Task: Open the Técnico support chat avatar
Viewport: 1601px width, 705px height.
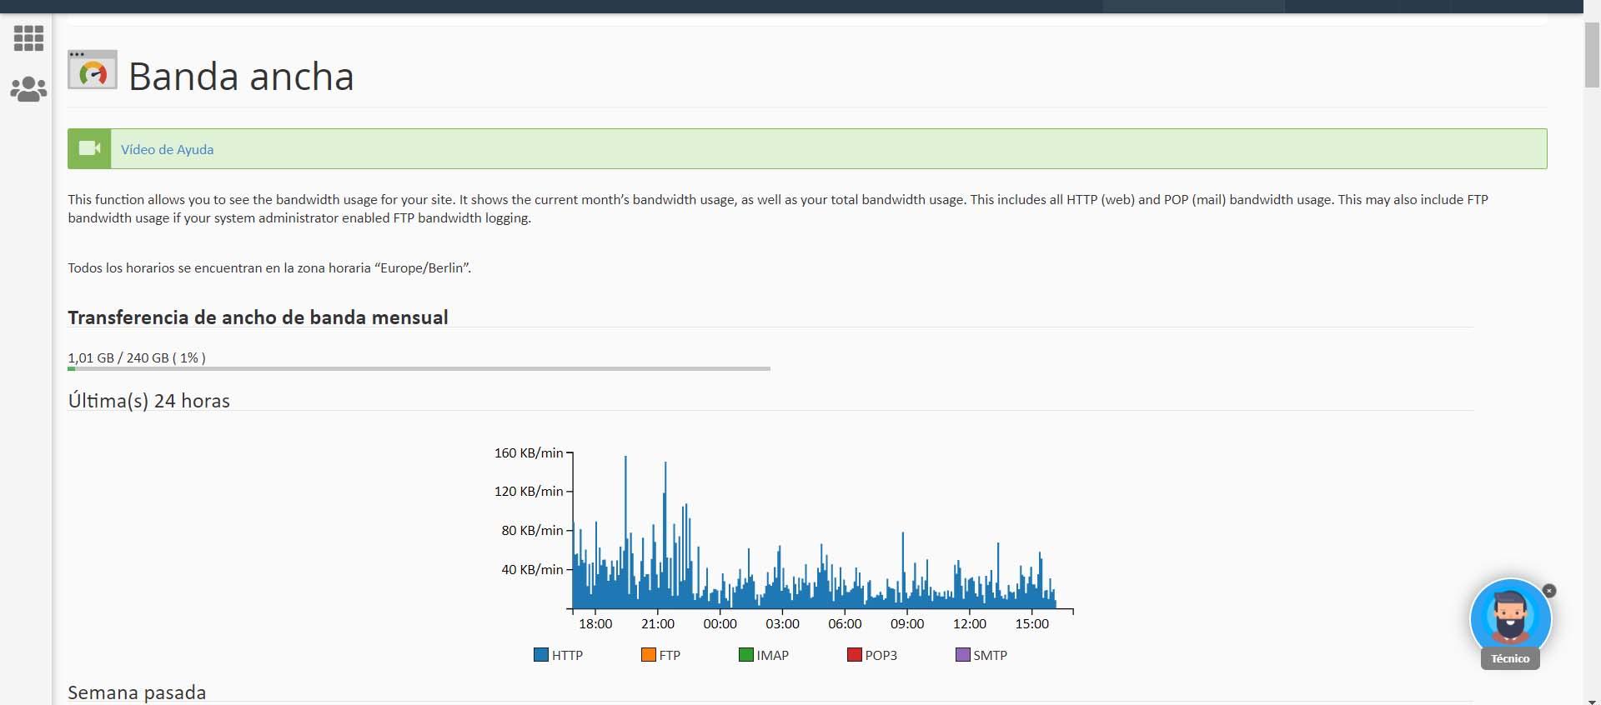Action: point(1509,618)
